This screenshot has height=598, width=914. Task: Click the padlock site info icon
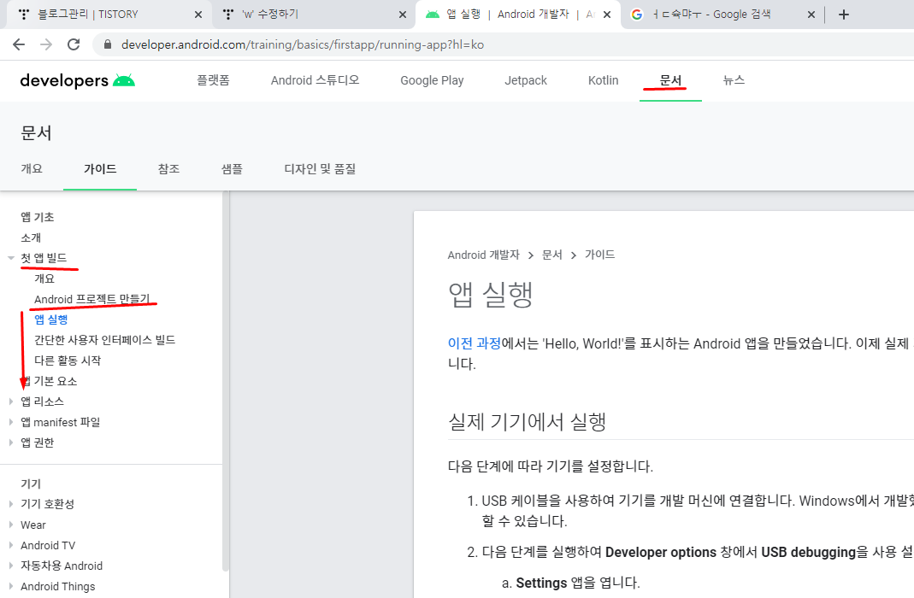(107, 44)
